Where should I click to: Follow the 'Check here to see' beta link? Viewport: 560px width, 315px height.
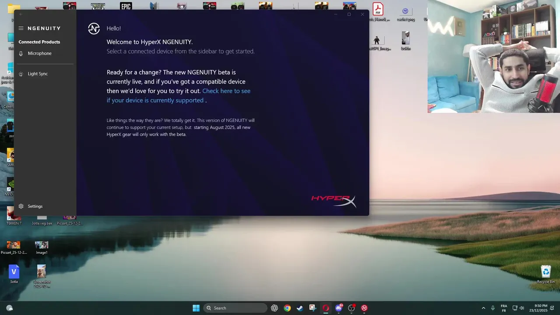coord(178,95)
